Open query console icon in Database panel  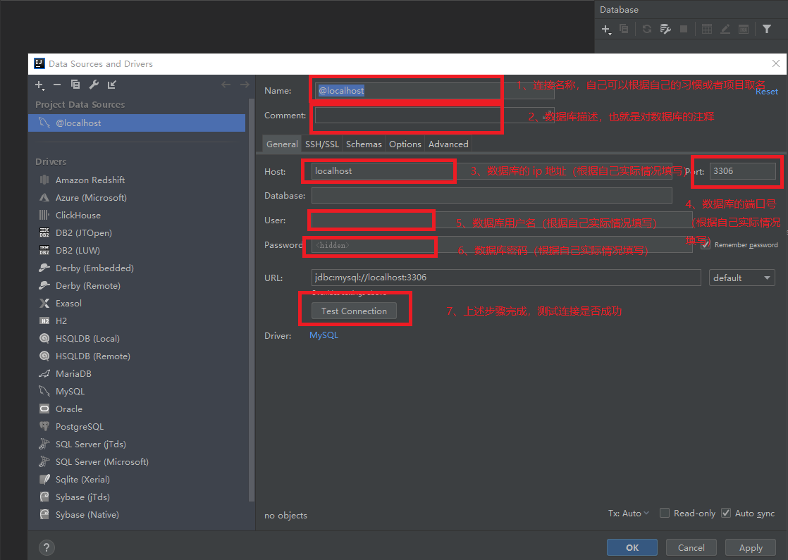tap(744, 29)
